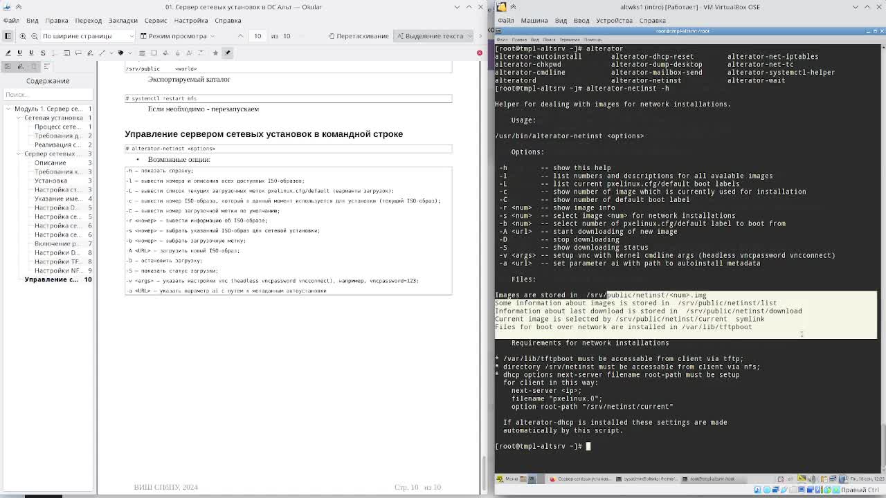This screenshot has height=498, width=886.
Task: Toggle the pin annotation tool button
Action: tap(227, 53)
